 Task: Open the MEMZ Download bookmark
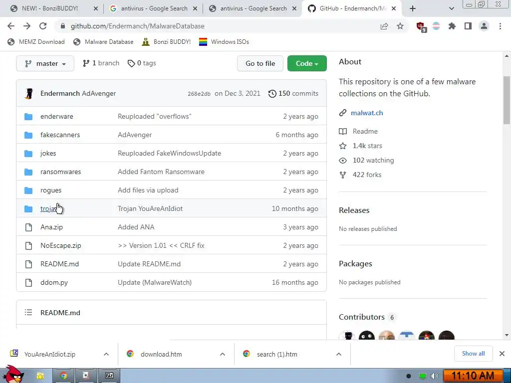coord(36,42)
